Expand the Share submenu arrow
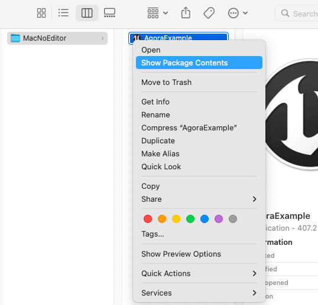 [x=255, y=199]
